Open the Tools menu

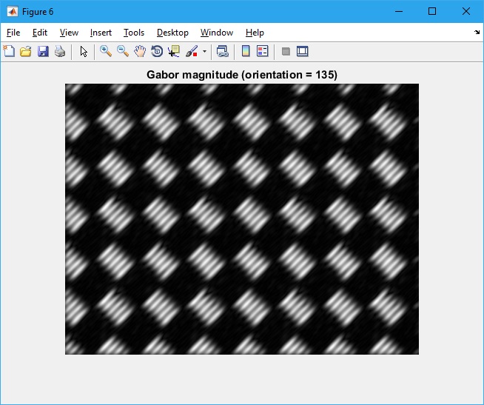[x=134, y=33]
